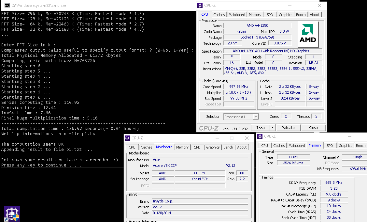This screenshot has width=367, height=222.
Task: Switch to Bench tab in top CPU-Z window
Action: pos(301,15)
